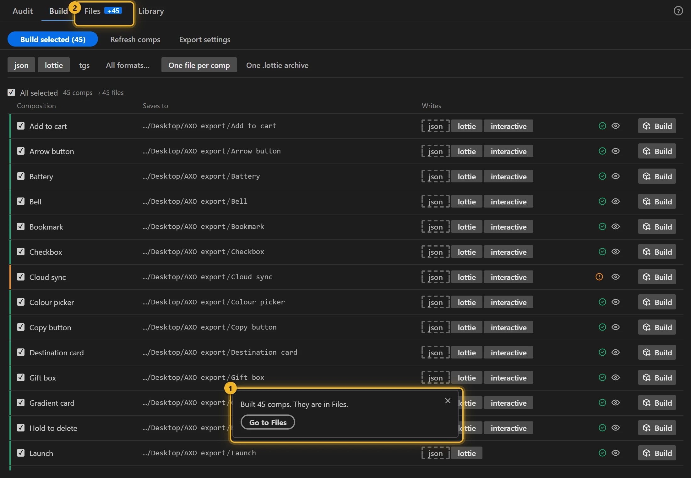Open the Files tab
Image resolution: width=691 pixels, height=478 pixels.
(x=103, y=11)
